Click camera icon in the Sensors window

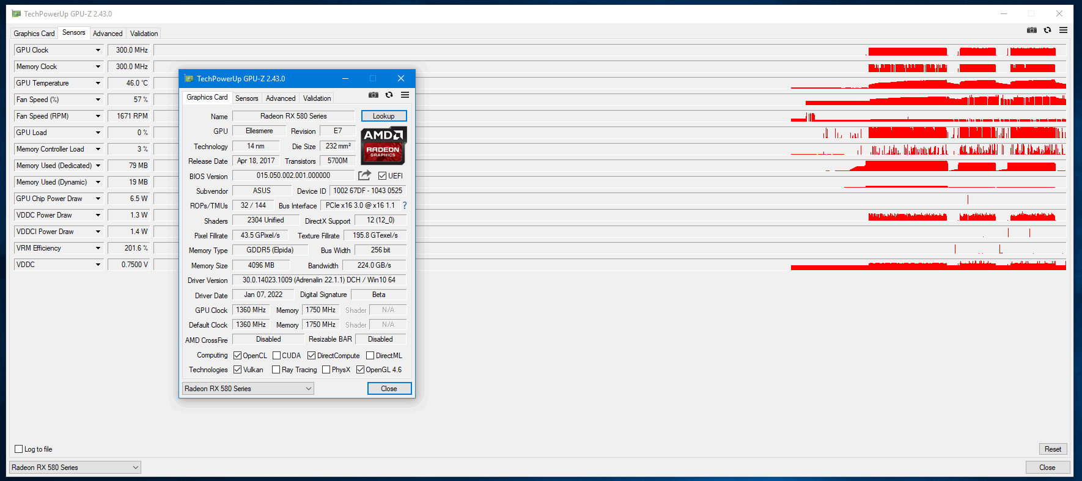[1032, 30]
